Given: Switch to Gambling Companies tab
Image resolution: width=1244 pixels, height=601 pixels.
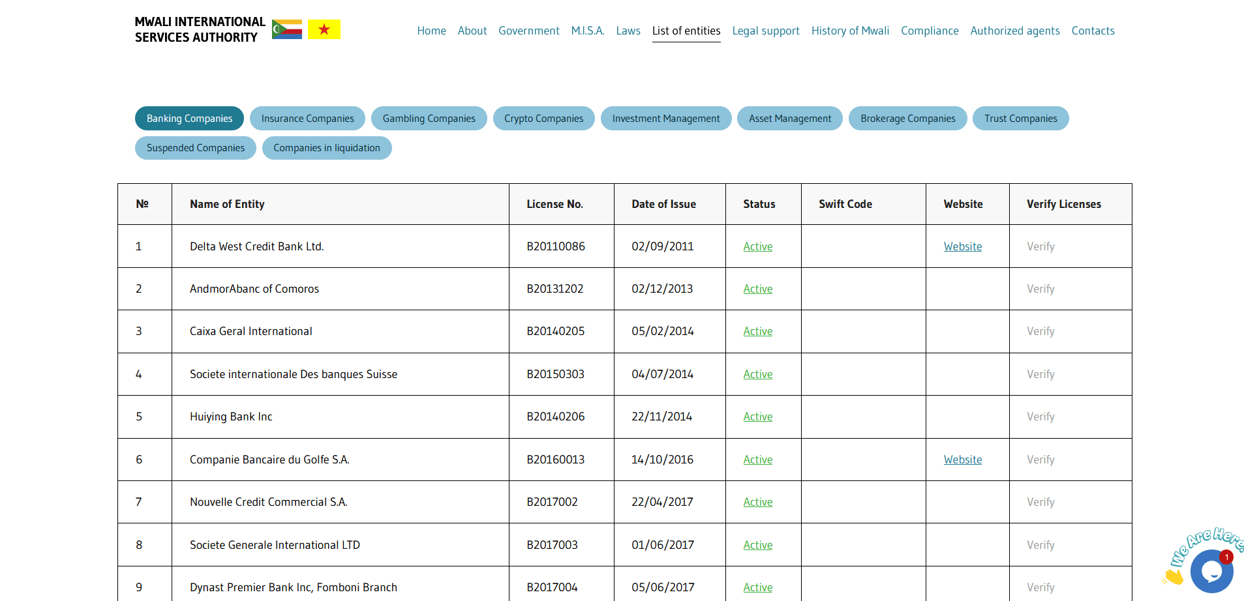Looking at the screenshot, I should (x=429, y=119).
